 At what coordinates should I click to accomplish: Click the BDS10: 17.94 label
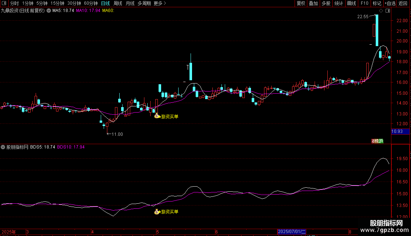click(x=71, y=147)
